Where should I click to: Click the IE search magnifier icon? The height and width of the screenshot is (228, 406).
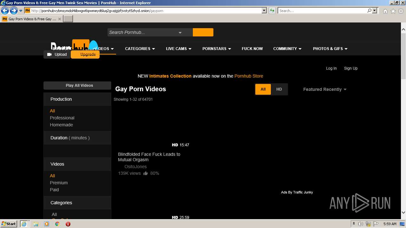pos(369,11)
